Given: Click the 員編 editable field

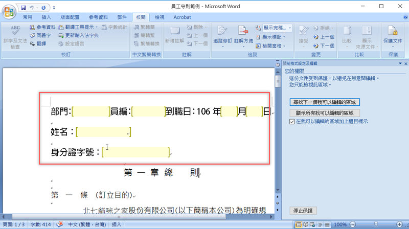Looking at the screenshot, I should point(148,111).
